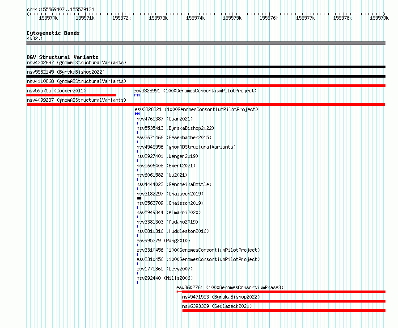The height and width of the screenshot is (328, 398).
Task: Click ruler position 155573k
Action: coord(158,18)
